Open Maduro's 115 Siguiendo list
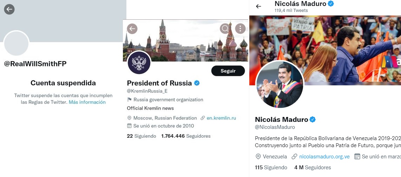Screen dimensions: 401x177 [271, 168]
